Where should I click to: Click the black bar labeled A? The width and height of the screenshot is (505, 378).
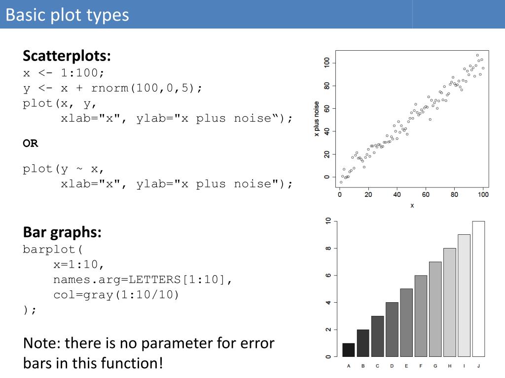(x=349, y=350)
